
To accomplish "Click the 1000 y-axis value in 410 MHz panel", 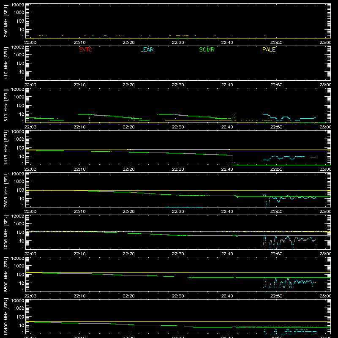I will pos(19,55).
